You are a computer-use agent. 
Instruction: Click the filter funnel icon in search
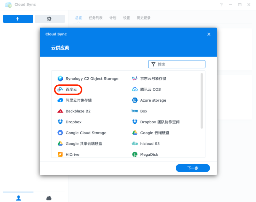coord(153,64)
